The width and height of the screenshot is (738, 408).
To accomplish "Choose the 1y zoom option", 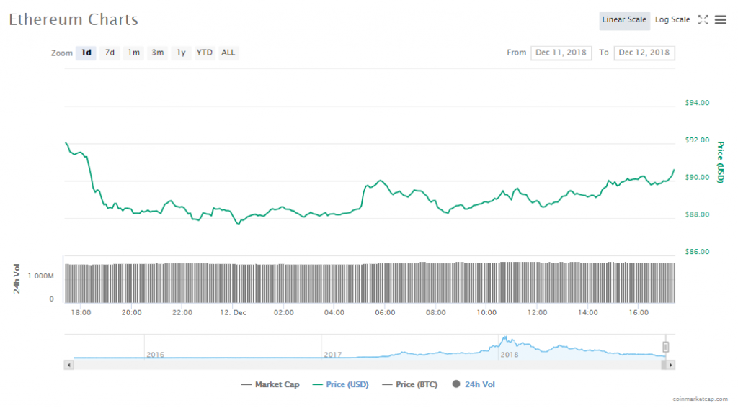I will [181, 53].
